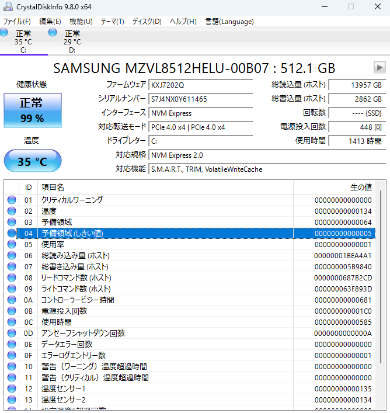Select the 05 使用率 row
This screenshot has width=390, height=413.
[x=190, y=244]
